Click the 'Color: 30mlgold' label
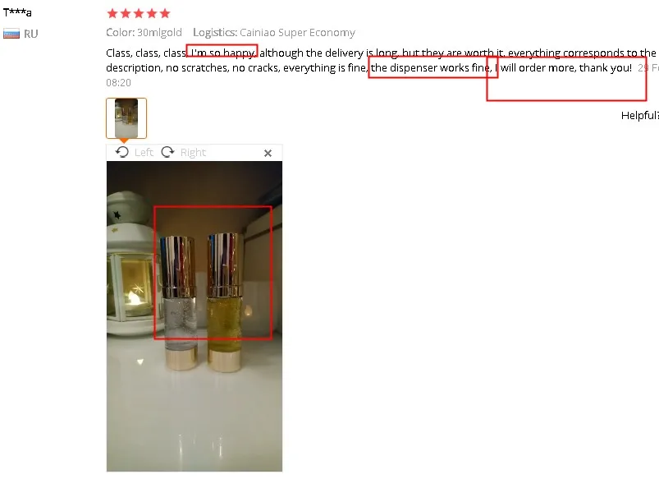The image size is (659, 479). tap(144, 32)
